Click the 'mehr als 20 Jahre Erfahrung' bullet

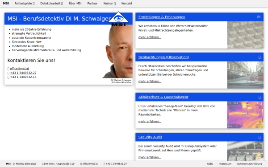tap(31, 29)
